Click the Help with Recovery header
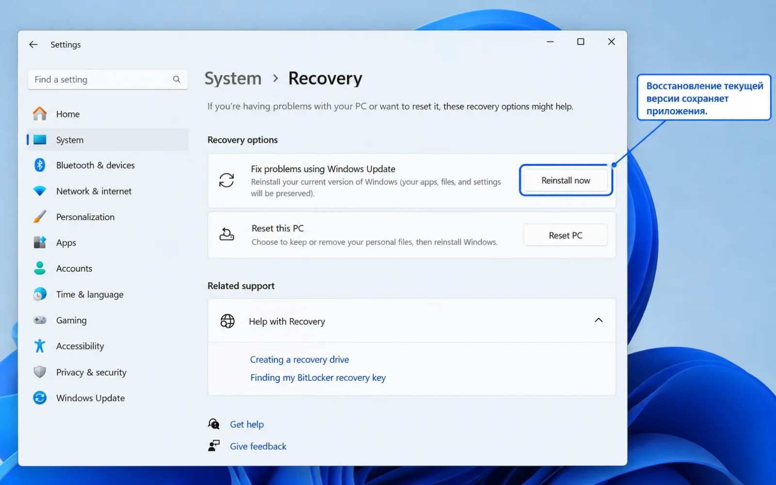776x485 pixels. [x=412, y=321]
